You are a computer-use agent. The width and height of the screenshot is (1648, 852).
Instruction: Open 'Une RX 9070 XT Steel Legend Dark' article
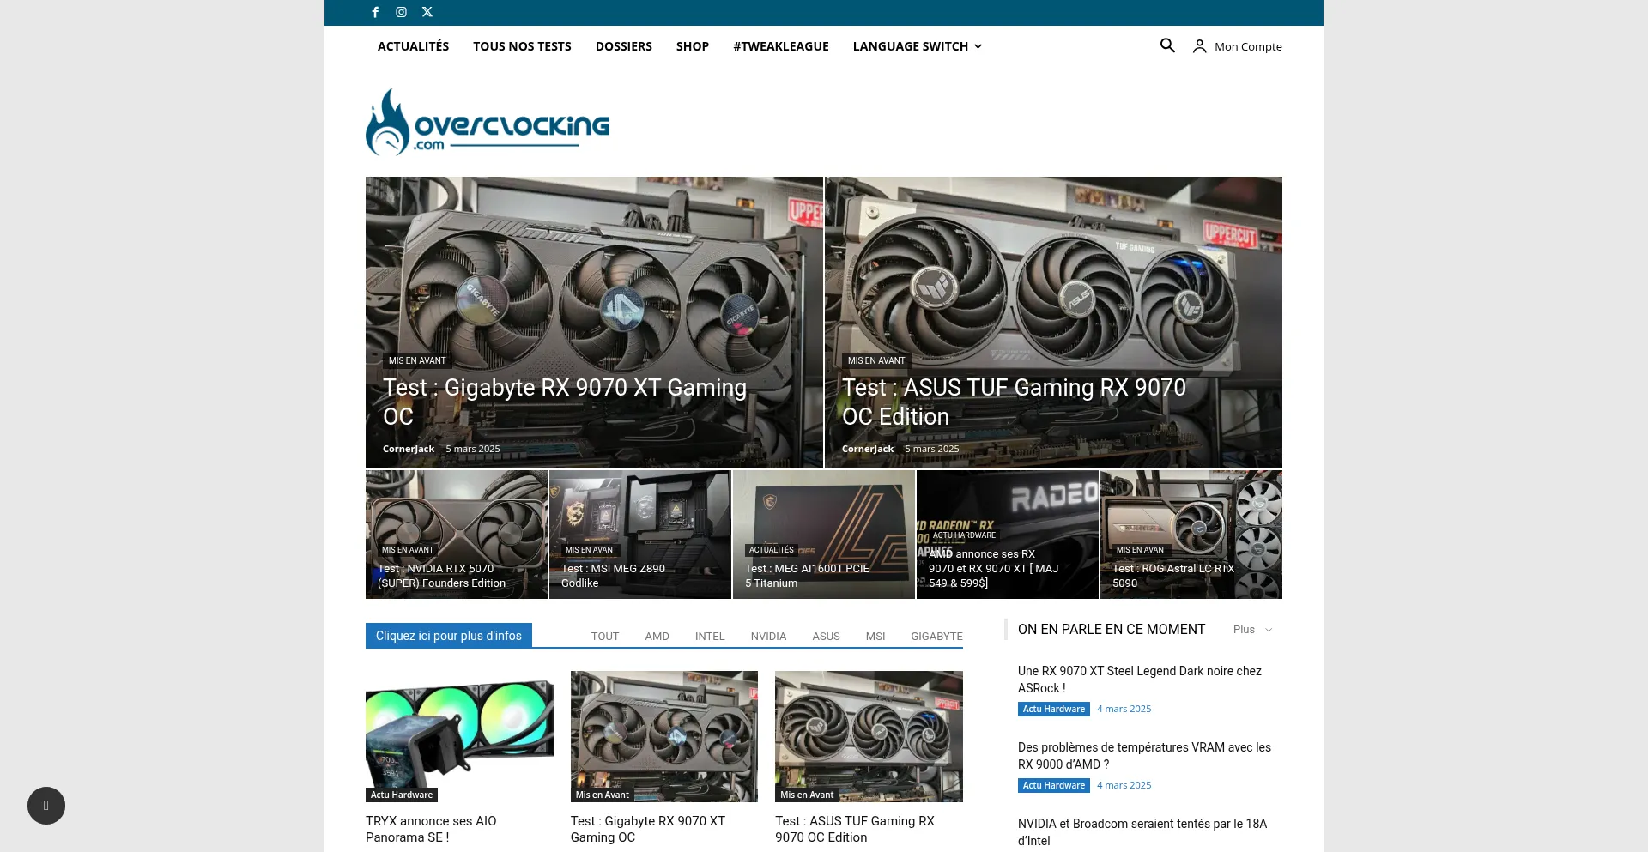click(x=1140, y=680)
